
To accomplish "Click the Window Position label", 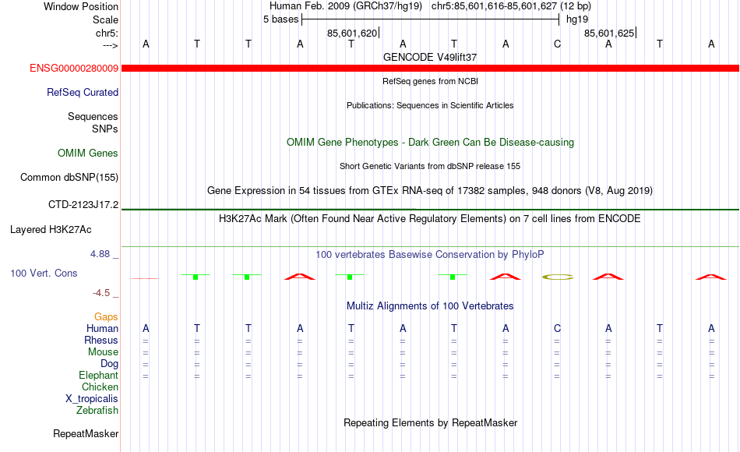I will click(81, 6).
